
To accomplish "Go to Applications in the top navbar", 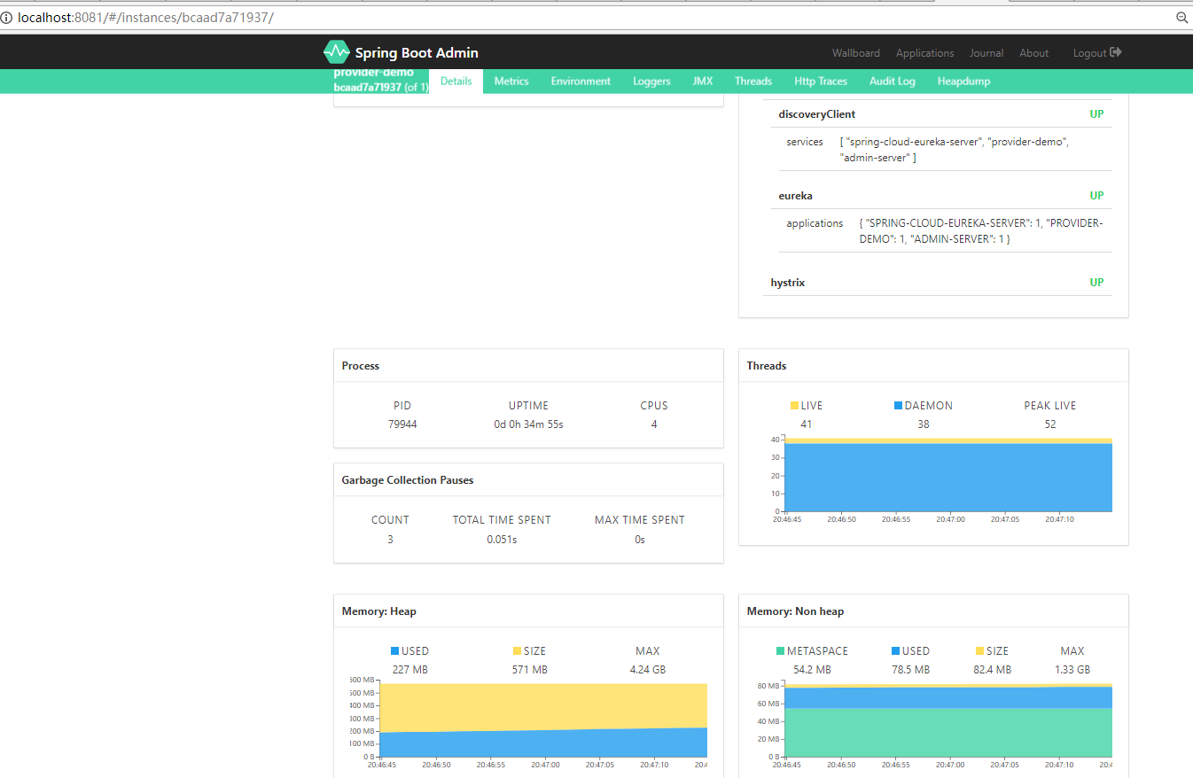I will click(925, 53).
